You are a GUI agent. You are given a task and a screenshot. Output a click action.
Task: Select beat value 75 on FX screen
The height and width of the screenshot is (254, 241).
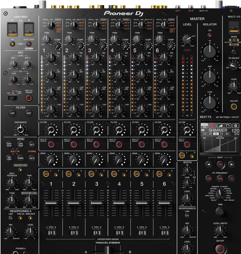pyautogui.click(x=221, y=134)
